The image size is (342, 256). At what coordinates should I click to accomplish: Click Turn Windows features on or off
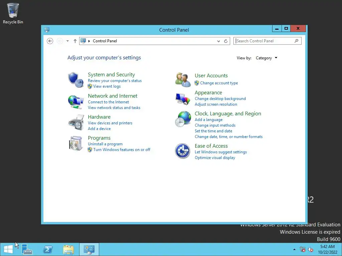(122, 150)
